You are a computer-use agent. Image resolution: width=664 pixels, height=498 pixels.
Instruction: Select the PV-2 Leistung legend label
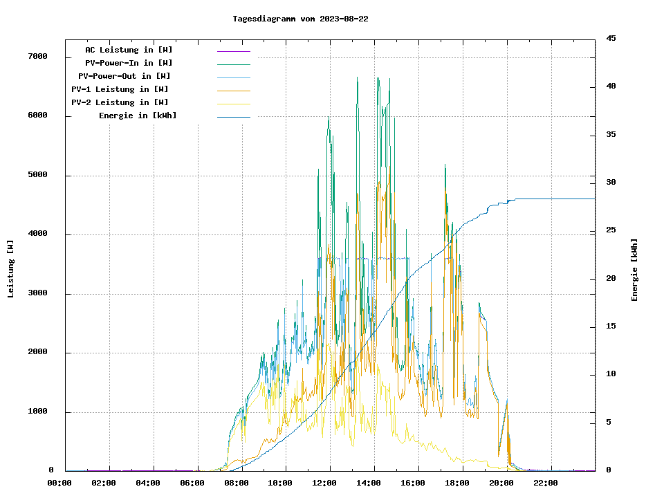coord(120,102)
